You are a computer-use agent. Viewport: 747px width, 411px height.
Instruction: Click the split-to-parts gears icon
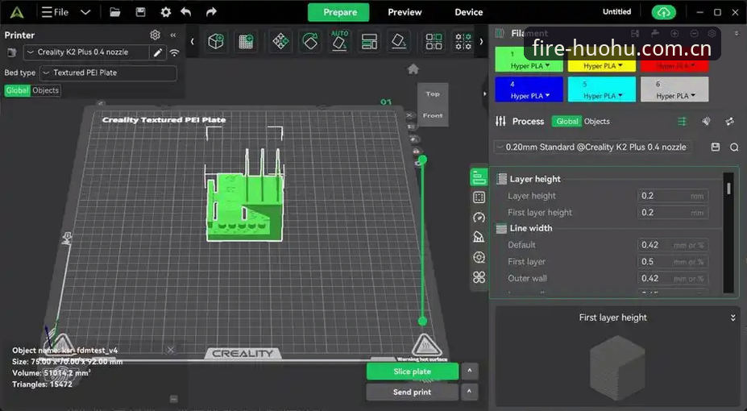[x=463, y=42]
